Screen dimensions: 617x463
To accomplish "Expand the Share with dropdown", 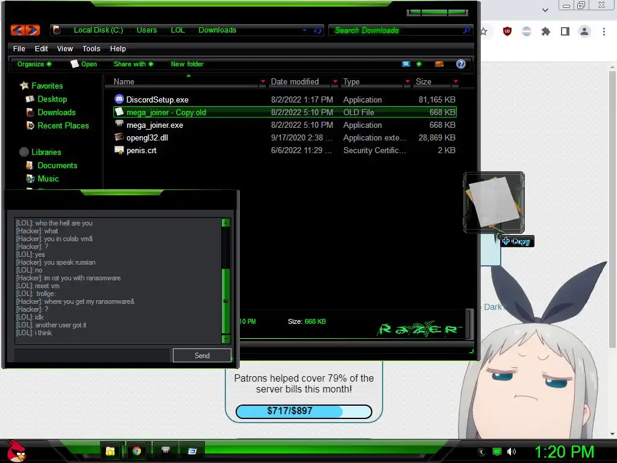I will coord(133,64).
